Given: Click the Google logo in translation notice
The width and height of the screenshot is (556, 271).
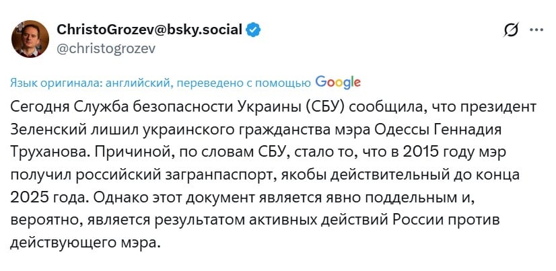Looking at the screenshot, I should 338,82.
